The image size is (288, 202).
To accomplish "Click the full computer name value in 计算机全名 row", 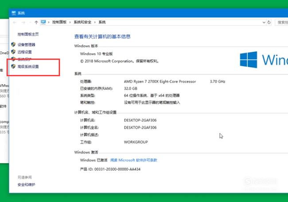I will coord(140,127).
